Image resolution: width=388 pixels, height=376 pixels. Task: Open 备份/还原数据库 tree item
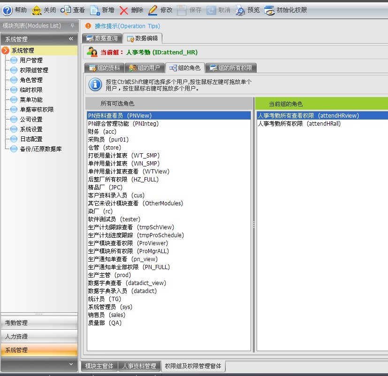40,149
